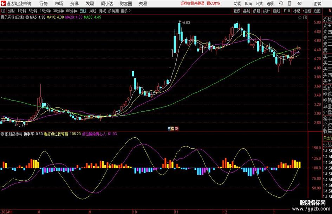Open the 交易 menu

pos(143,4)
